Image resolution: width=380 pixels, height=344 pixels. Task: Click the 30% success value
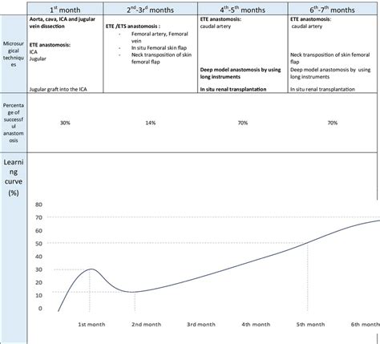click(65, 123)
